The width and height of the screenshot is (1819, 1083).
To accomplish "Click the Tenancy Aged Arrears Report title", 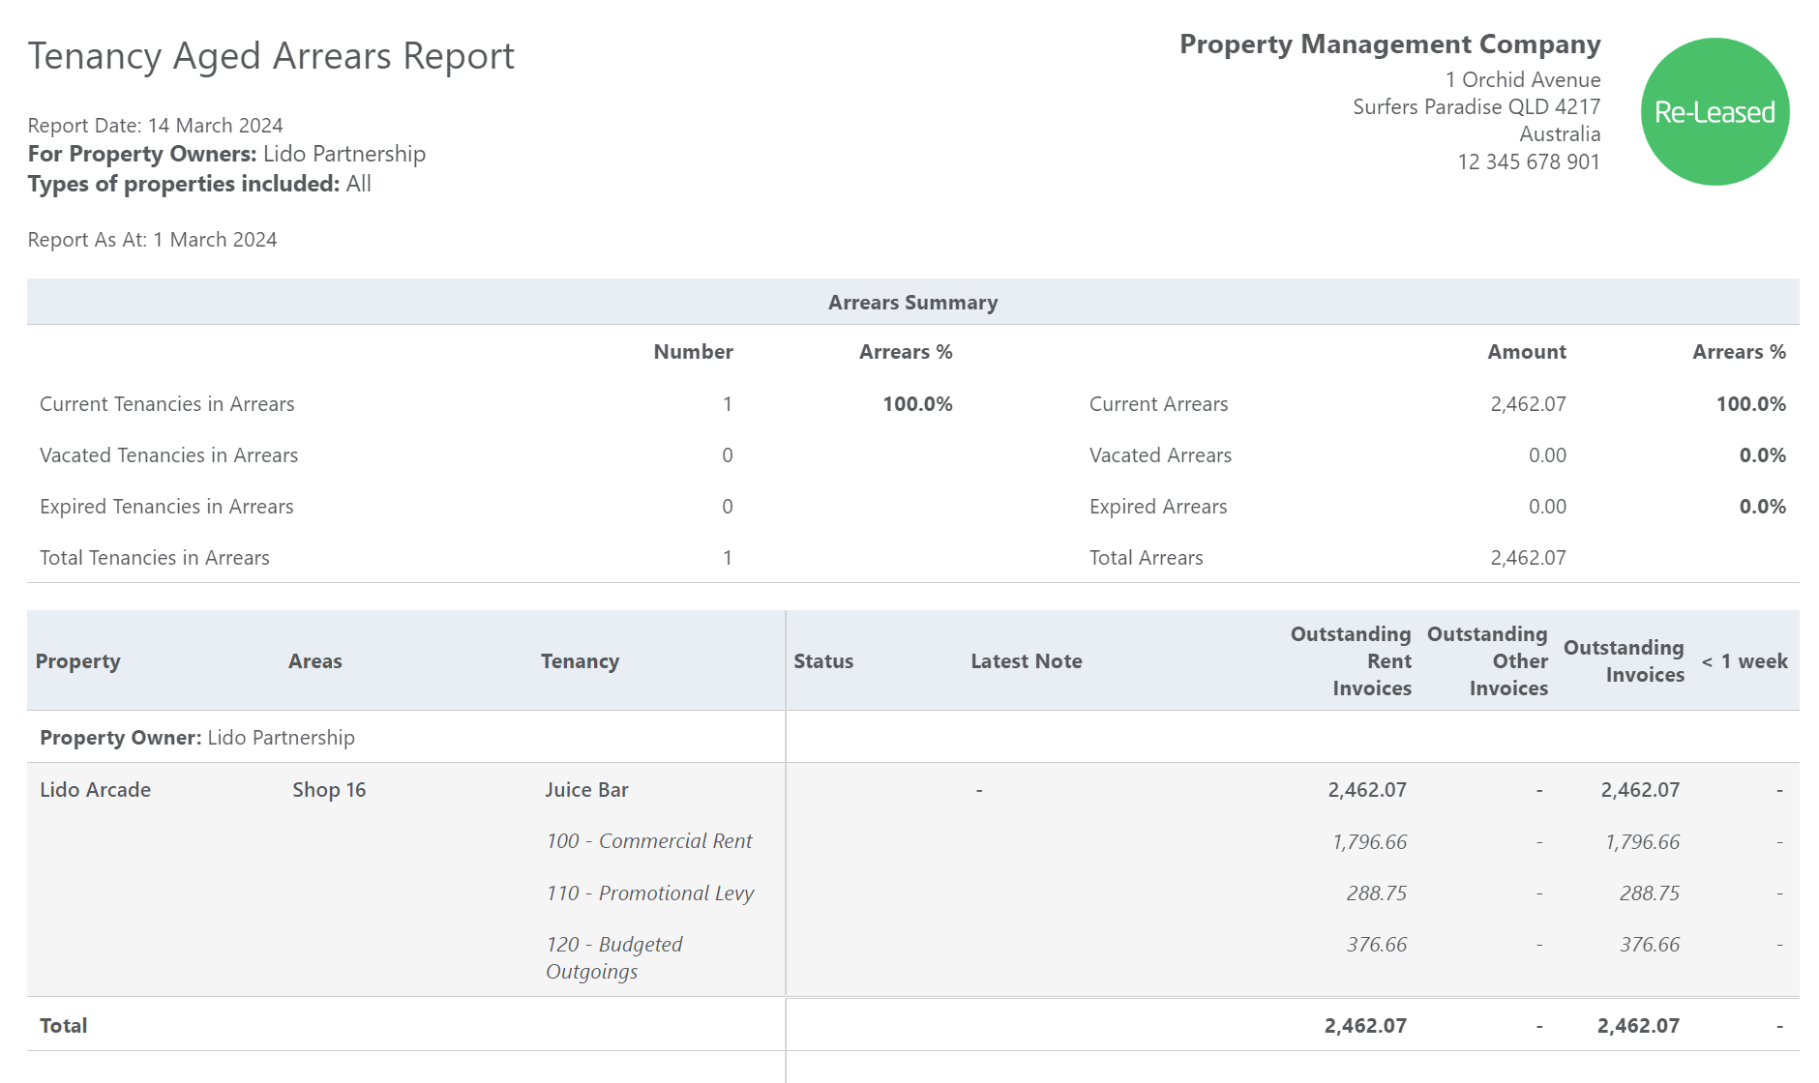I will (x=271, y=56).
